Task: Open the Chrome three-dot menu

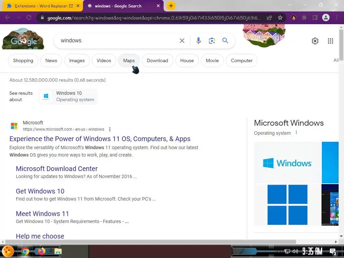Action: pyautogui.click(x=337, y=17)
